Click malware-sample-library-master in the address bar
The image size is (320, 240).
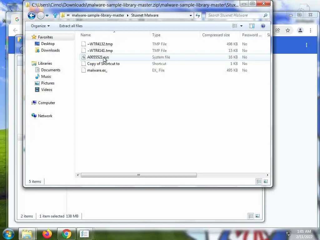[x=98, y=15]
